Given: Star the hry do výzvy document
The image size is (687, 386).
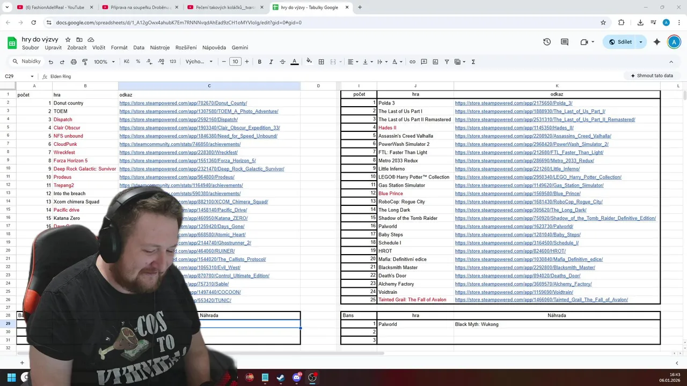Looking at the screenshot, I should click(68, 40).
